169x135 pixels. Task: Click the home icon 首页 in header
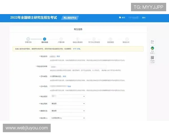[x=122, y=17]
